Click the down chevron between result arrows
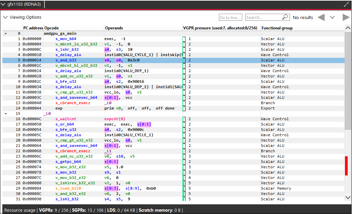The height and width of the screenshot is (214, 353). coord(332,17)
